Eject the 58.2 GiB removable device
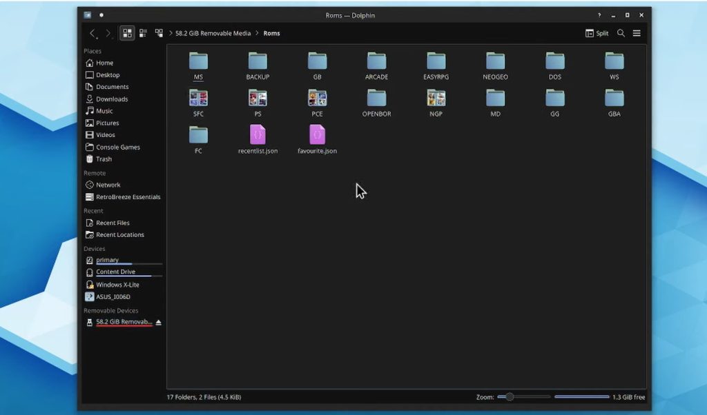Viewport: 707px width, 415px height. point(158,322)
